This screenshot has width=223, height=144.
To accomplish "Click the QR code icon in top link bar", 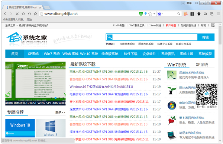I will point(213,25).
